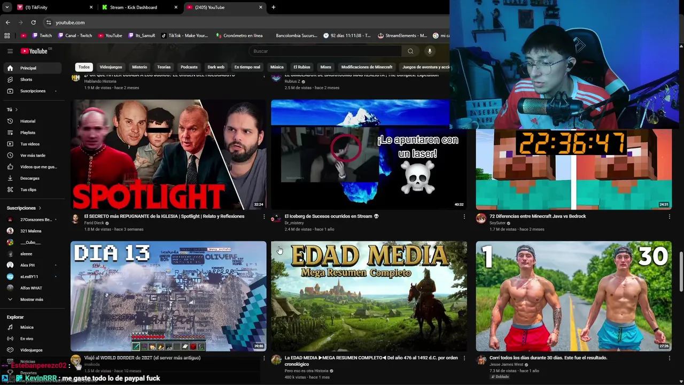Viewport: 684px width, 385px height.
Task: Open Música under Explorar
Action: click(34, 327)
